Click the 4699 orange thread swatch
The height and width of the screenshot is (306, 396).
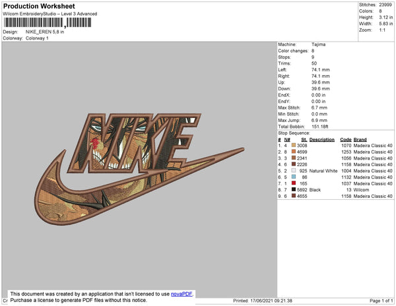click(294, 152)
